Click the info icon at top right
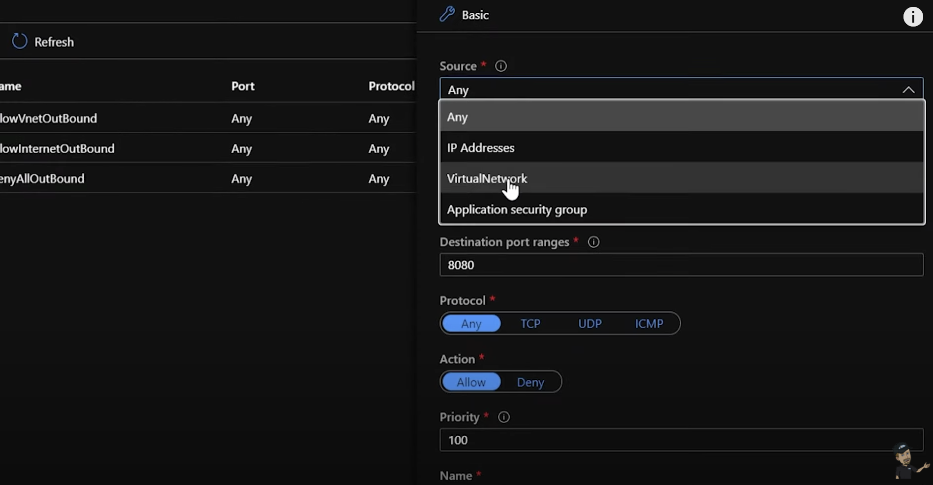The width and height of the screenshot is (933, 485). point(913,17)
